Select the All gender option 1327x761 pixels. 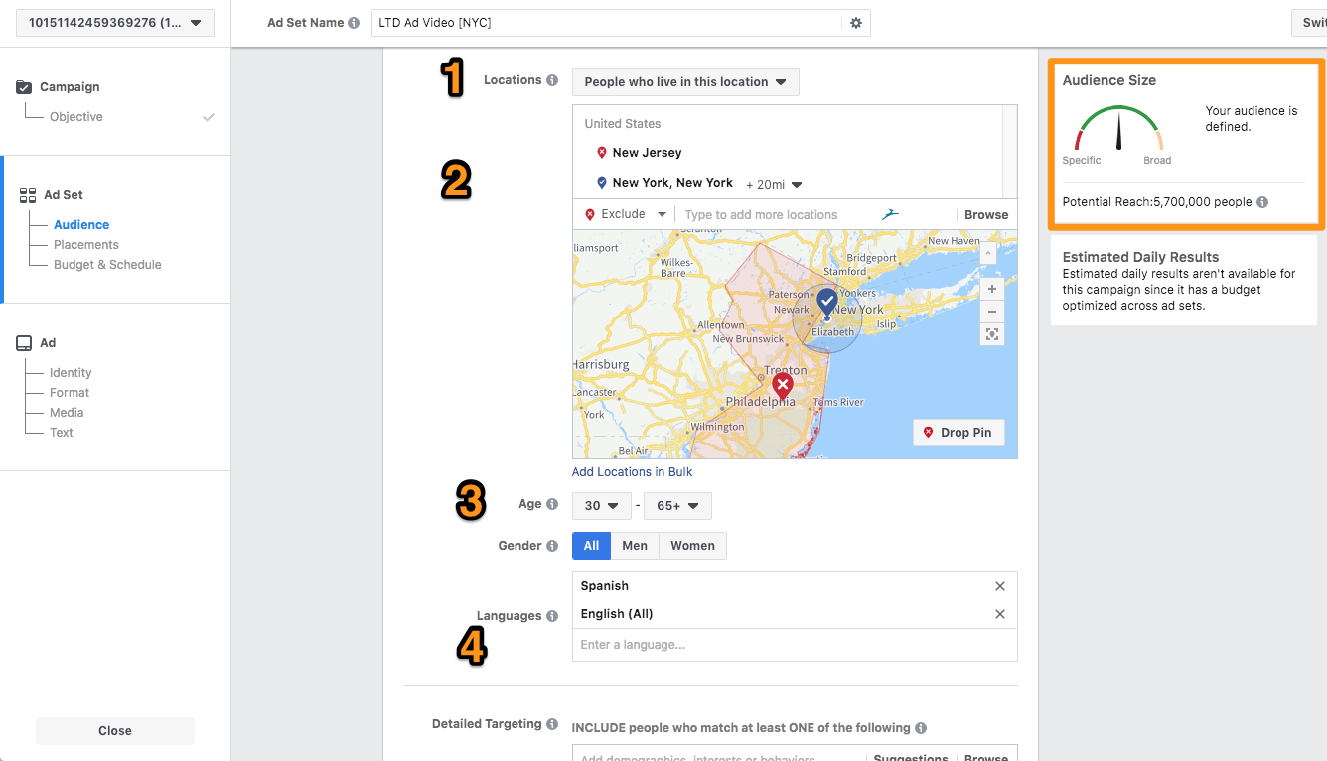591,546
